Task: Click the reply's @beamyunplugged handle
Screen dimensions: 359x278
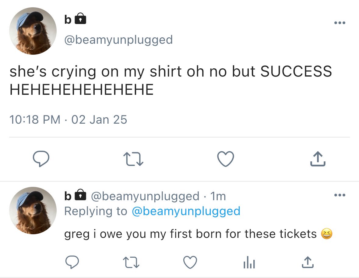Action: click(145, 196)
